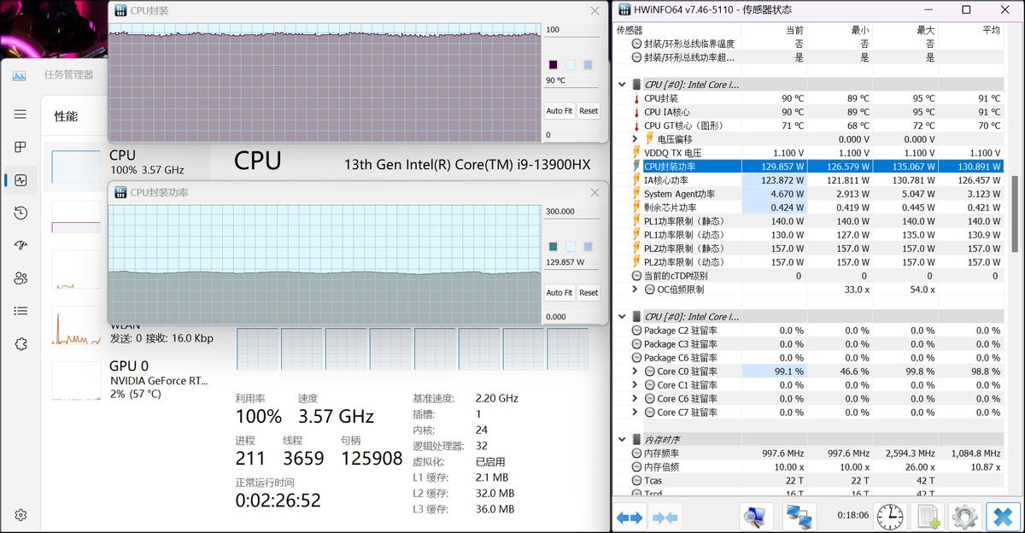Image resolution: width=1025 pixels, height=533 pixels.
Task: Expand Core C1 驻留率 row
Action: pos(635,385)
